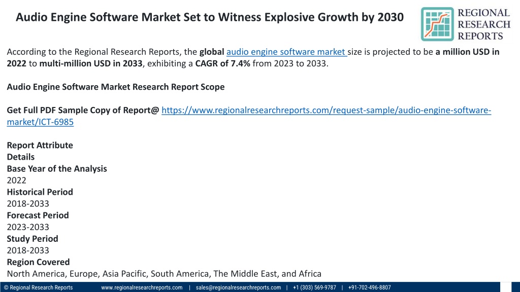520x292 pixels.
Task: Click footer website www.regionalresearchreports.com
Action: tap(142, 287)
